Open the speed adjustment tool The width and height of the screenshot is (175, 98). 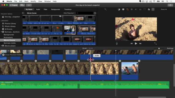144,9
